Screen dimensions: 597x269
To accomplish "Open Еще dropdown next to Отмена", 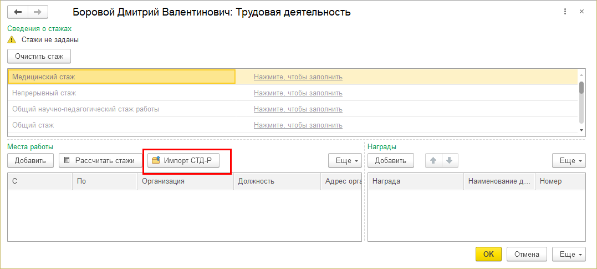I will click(x=569, y=255).
